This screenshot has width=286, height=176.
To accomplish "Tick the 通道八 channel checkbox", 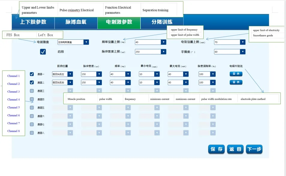I will [x=32, y=133].
